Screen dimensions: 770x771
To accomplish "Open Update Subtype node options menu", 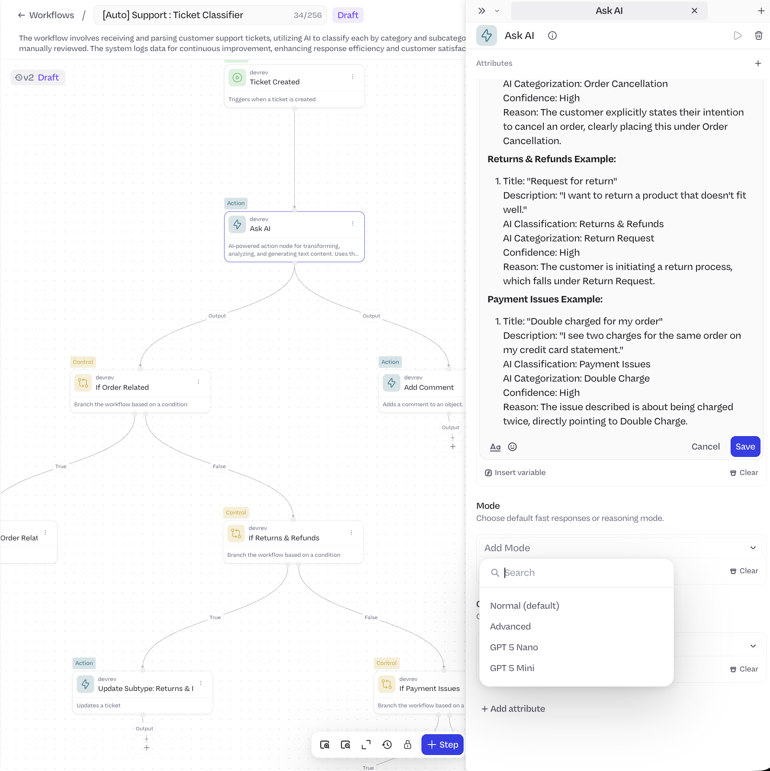I will (x=201, y=683).
